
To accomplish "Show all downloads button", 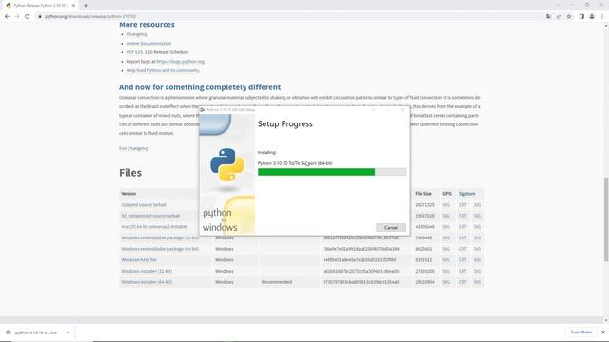I will pyautogui.click(x=581, y=332).
